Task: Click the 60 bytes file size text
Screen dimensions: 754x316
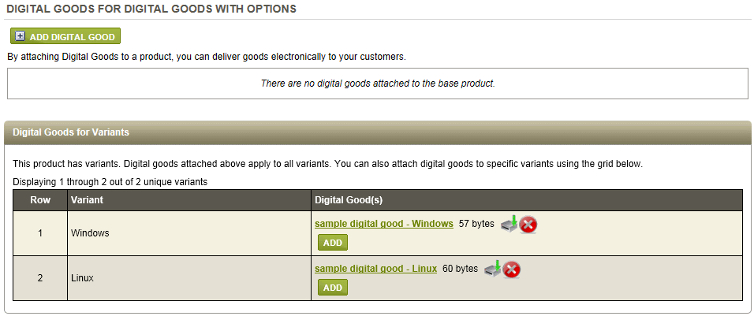Action: click(460, 269)
